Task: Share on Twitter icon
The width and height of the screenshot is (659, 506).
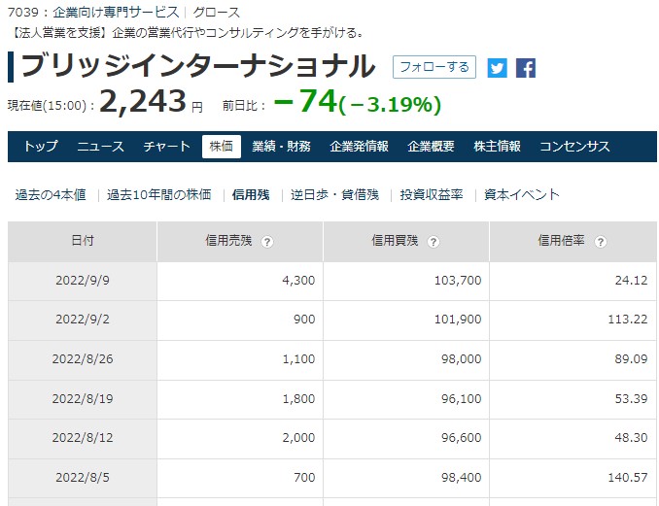Action: 498,68
